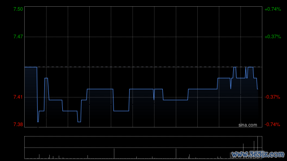This screenshot has width=287, height=161.
Task: Click the sina.com watermark text
Action: click(x=248, y=125)
